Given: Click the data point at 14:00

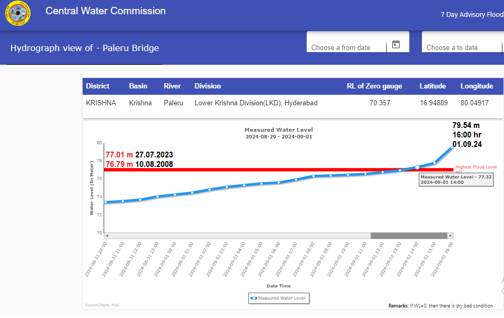Looking at the screenshot, I should click(417, 167).
